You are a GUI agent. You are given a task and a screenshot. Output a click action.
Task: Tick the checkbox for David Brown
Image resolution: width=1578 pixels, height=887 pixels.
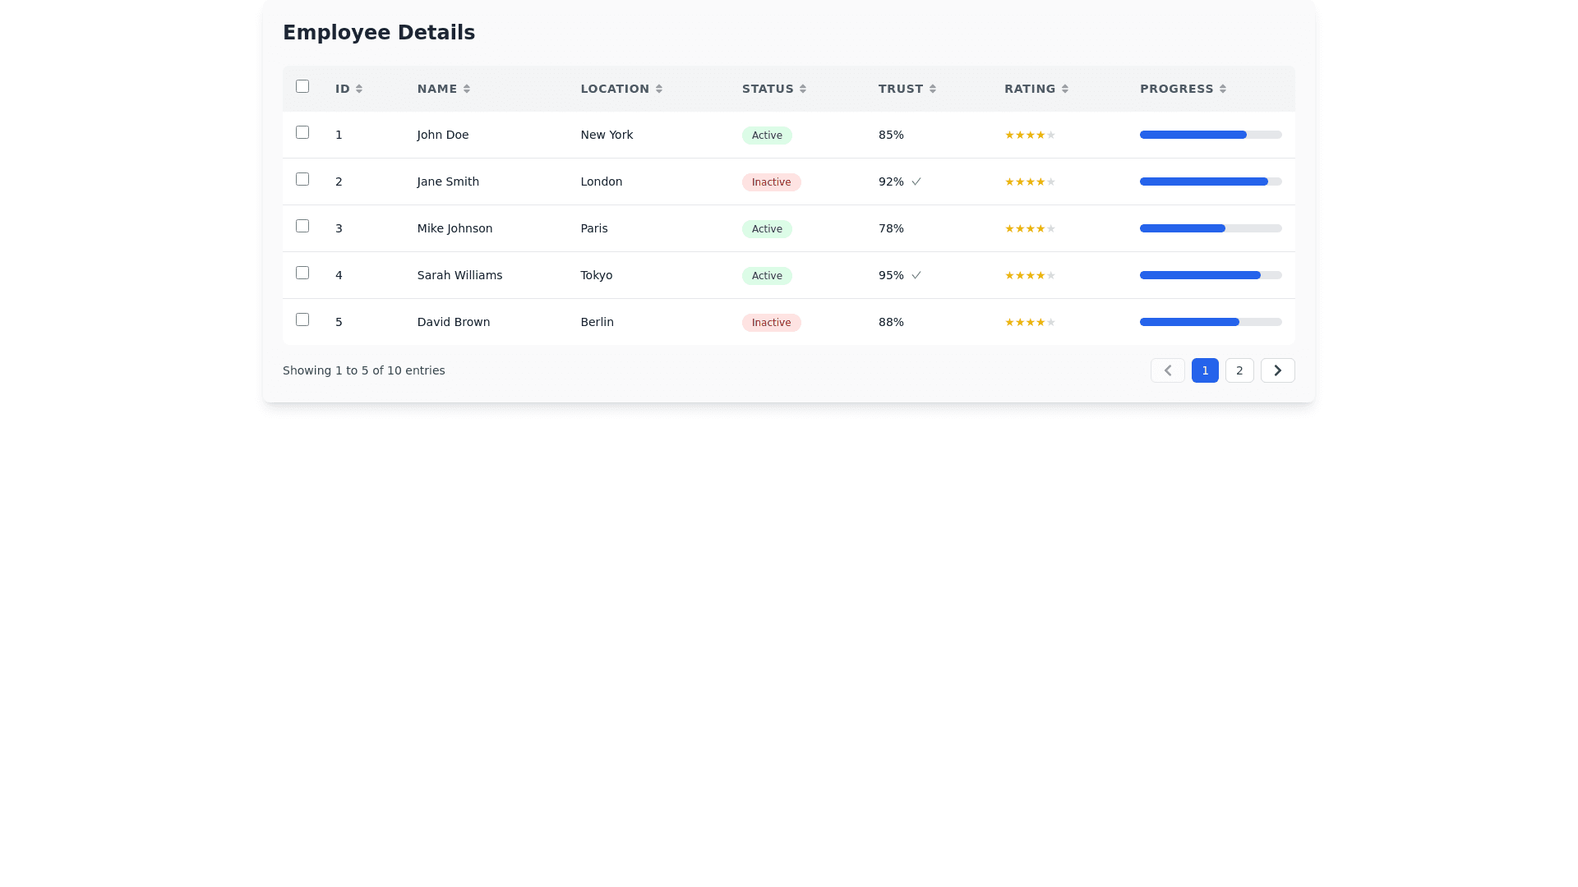pos(302,319)
